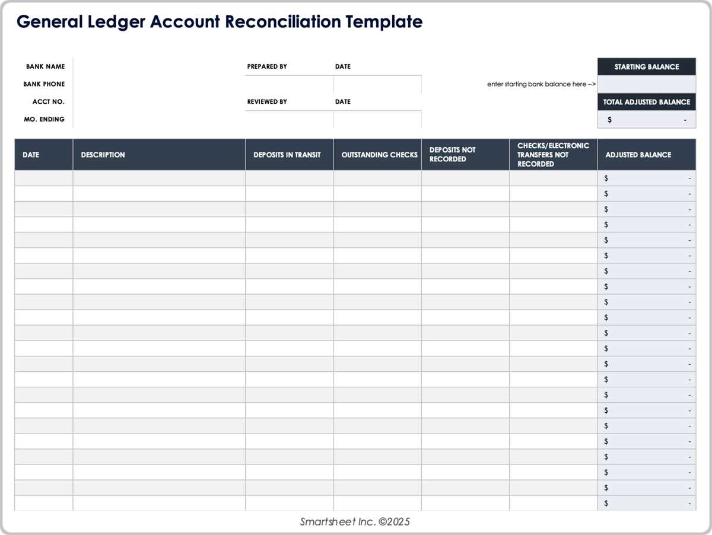The width and height of the screenshot is (712, 535).
Task: Click the input cell under REVIEWED BY
Action: tap(289, 119)
